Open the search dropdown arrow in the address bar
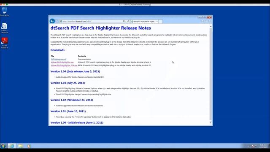Viewport: 270px width, 152px height. point(126,21)
